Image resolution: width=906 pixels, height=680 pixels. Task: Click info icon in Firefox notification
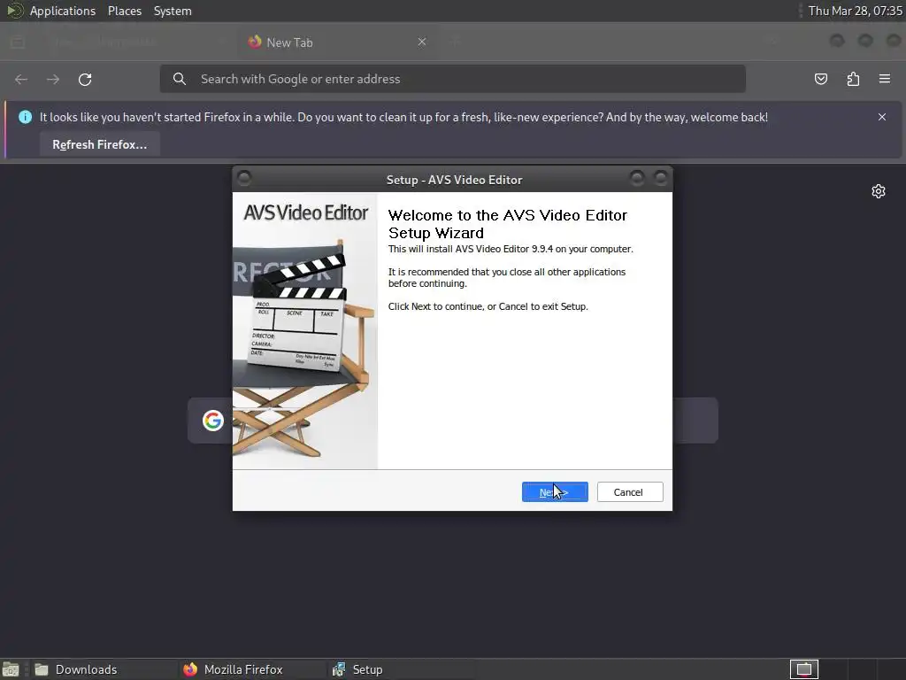click(x=26, y=117)
